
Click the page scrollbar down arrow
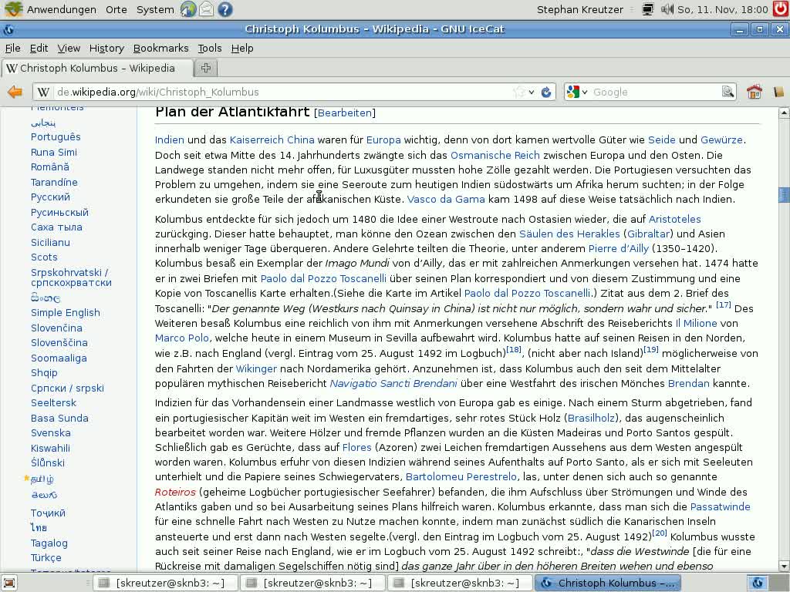tap(784, 567)
